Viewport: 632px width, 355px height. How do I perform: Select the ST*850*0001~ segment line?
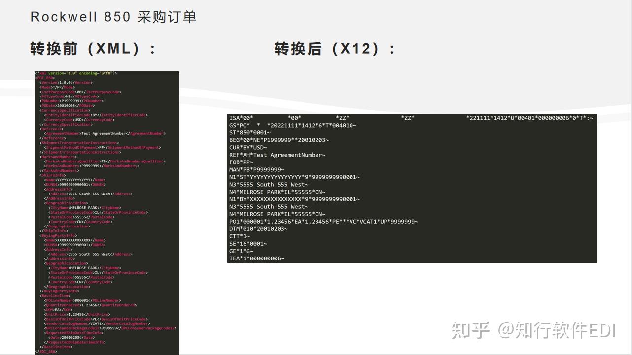[x=250, y=133]
